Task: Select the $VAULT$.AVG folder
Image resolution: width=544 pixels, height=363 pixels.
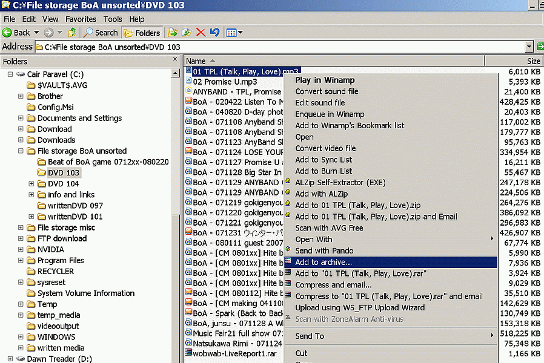Action: [x=62, y=85]
